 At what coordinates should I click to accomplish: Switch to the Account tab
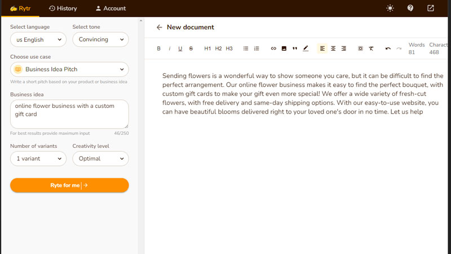(x=110, y=8)
